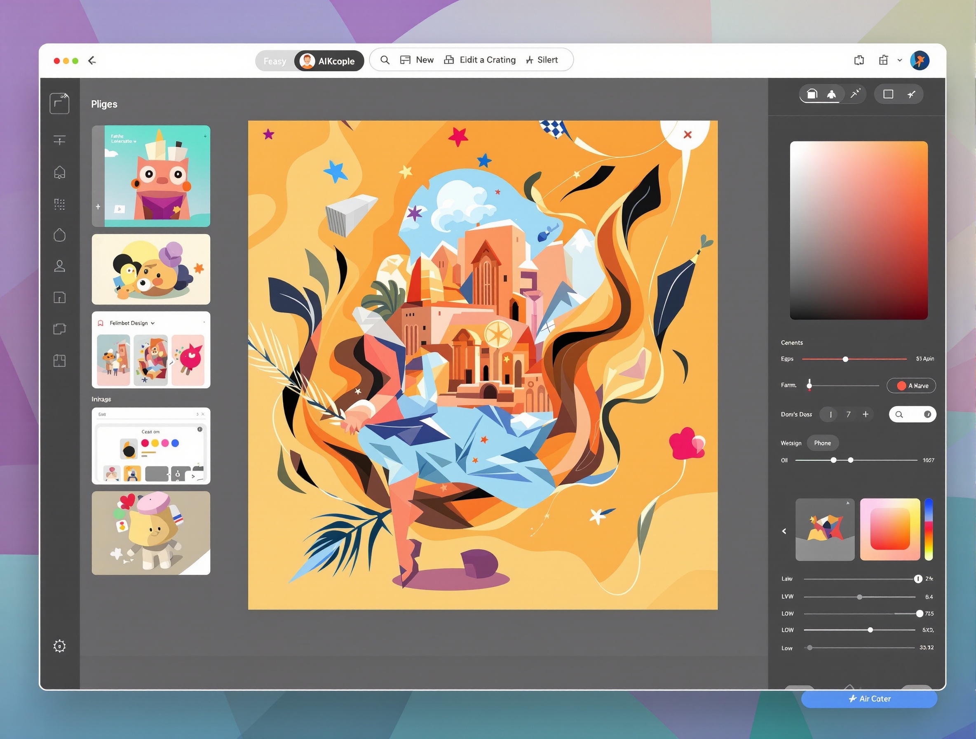
Task: Select the pink monster page thumbnail
Action: tap(151, 176)
